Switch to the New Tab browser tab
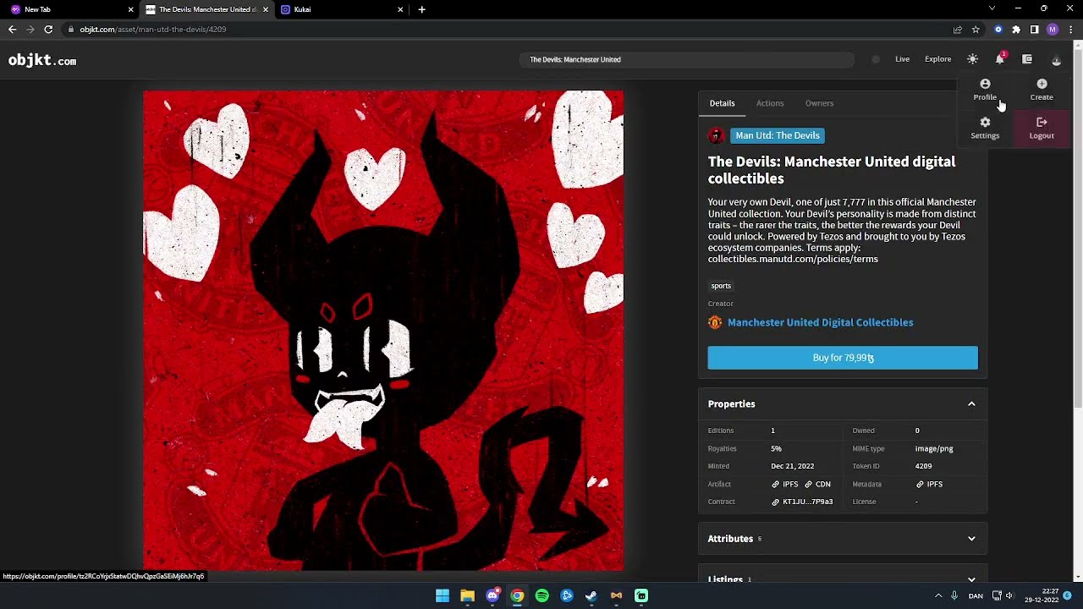1083x609 pixels. [71, 9]
